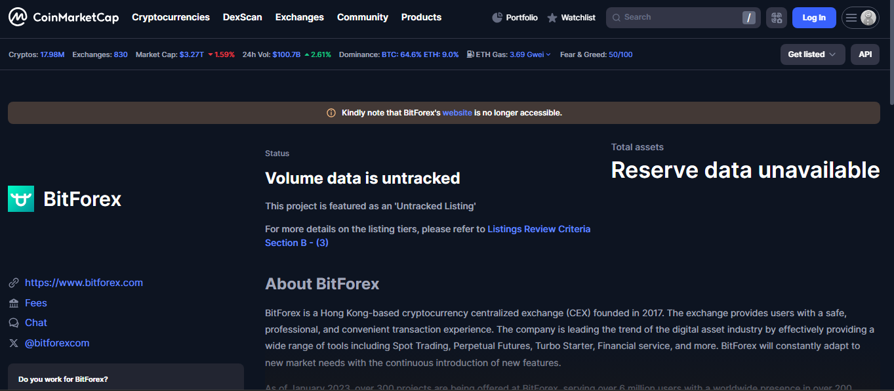Click the link chain icon
Viewport: 894px width, 391px height.
point(14,283)
